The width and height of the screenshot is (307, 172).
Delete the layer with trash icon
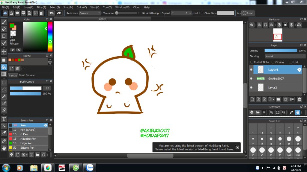tap(300, 99)
